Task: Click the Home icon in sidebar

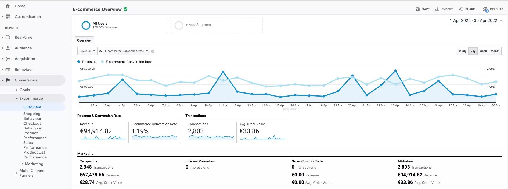Action: pos(8,6)
